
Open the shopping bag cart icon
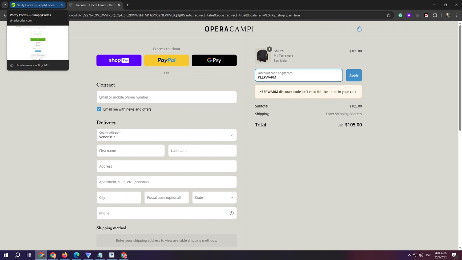coord(359,29)
